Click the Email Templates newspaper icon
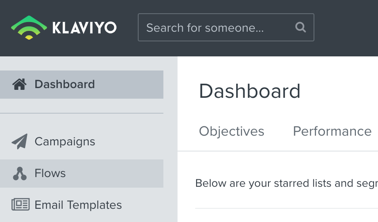The width and height of the screenshot is (378, 222). pos(20,204)
